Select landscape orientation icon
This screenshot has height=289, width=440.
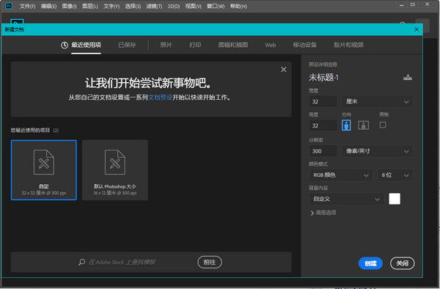point(364,125)
